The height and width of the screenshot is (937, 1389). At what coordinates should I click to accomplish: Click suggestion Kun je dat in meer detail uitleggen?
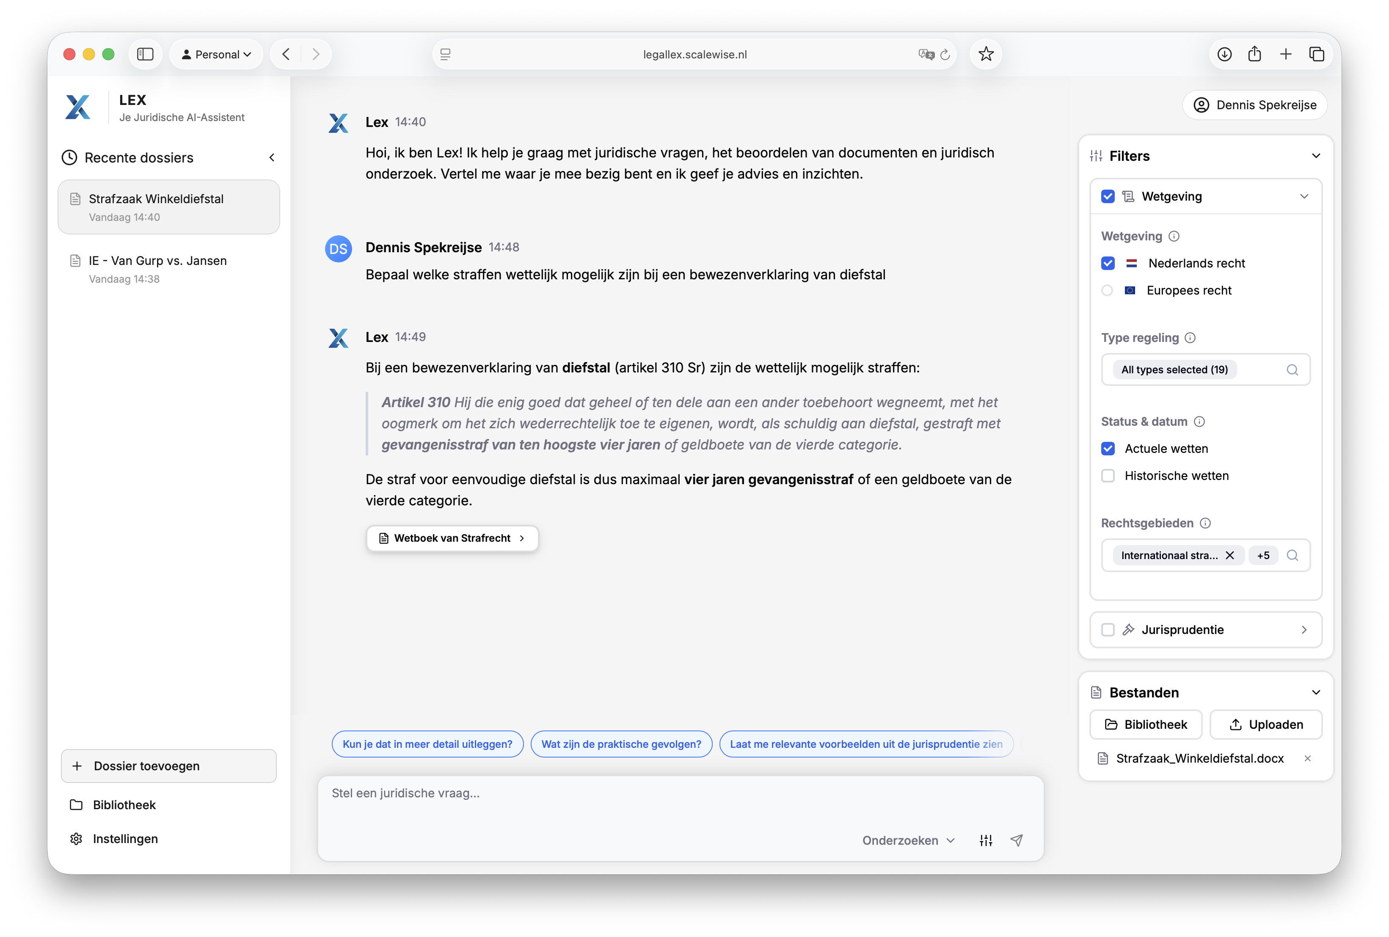[428, 744]
